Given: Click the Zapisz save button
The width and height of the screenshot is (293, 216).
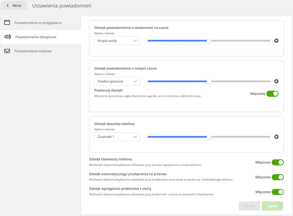Looking at the screenshot, I should [x=272, y=206].
